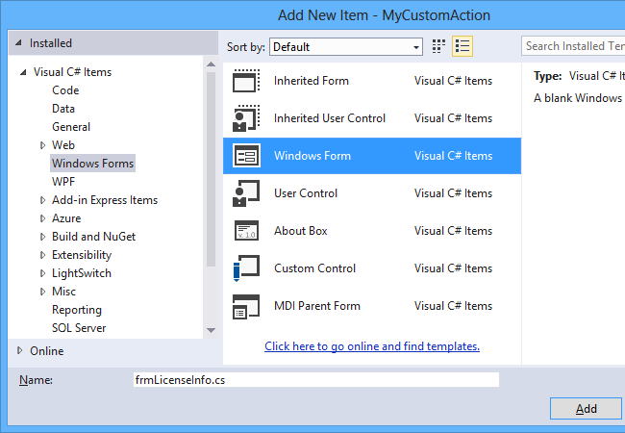Click the category tree scrollbar thumb
The image size is (625, 433).
212,169
